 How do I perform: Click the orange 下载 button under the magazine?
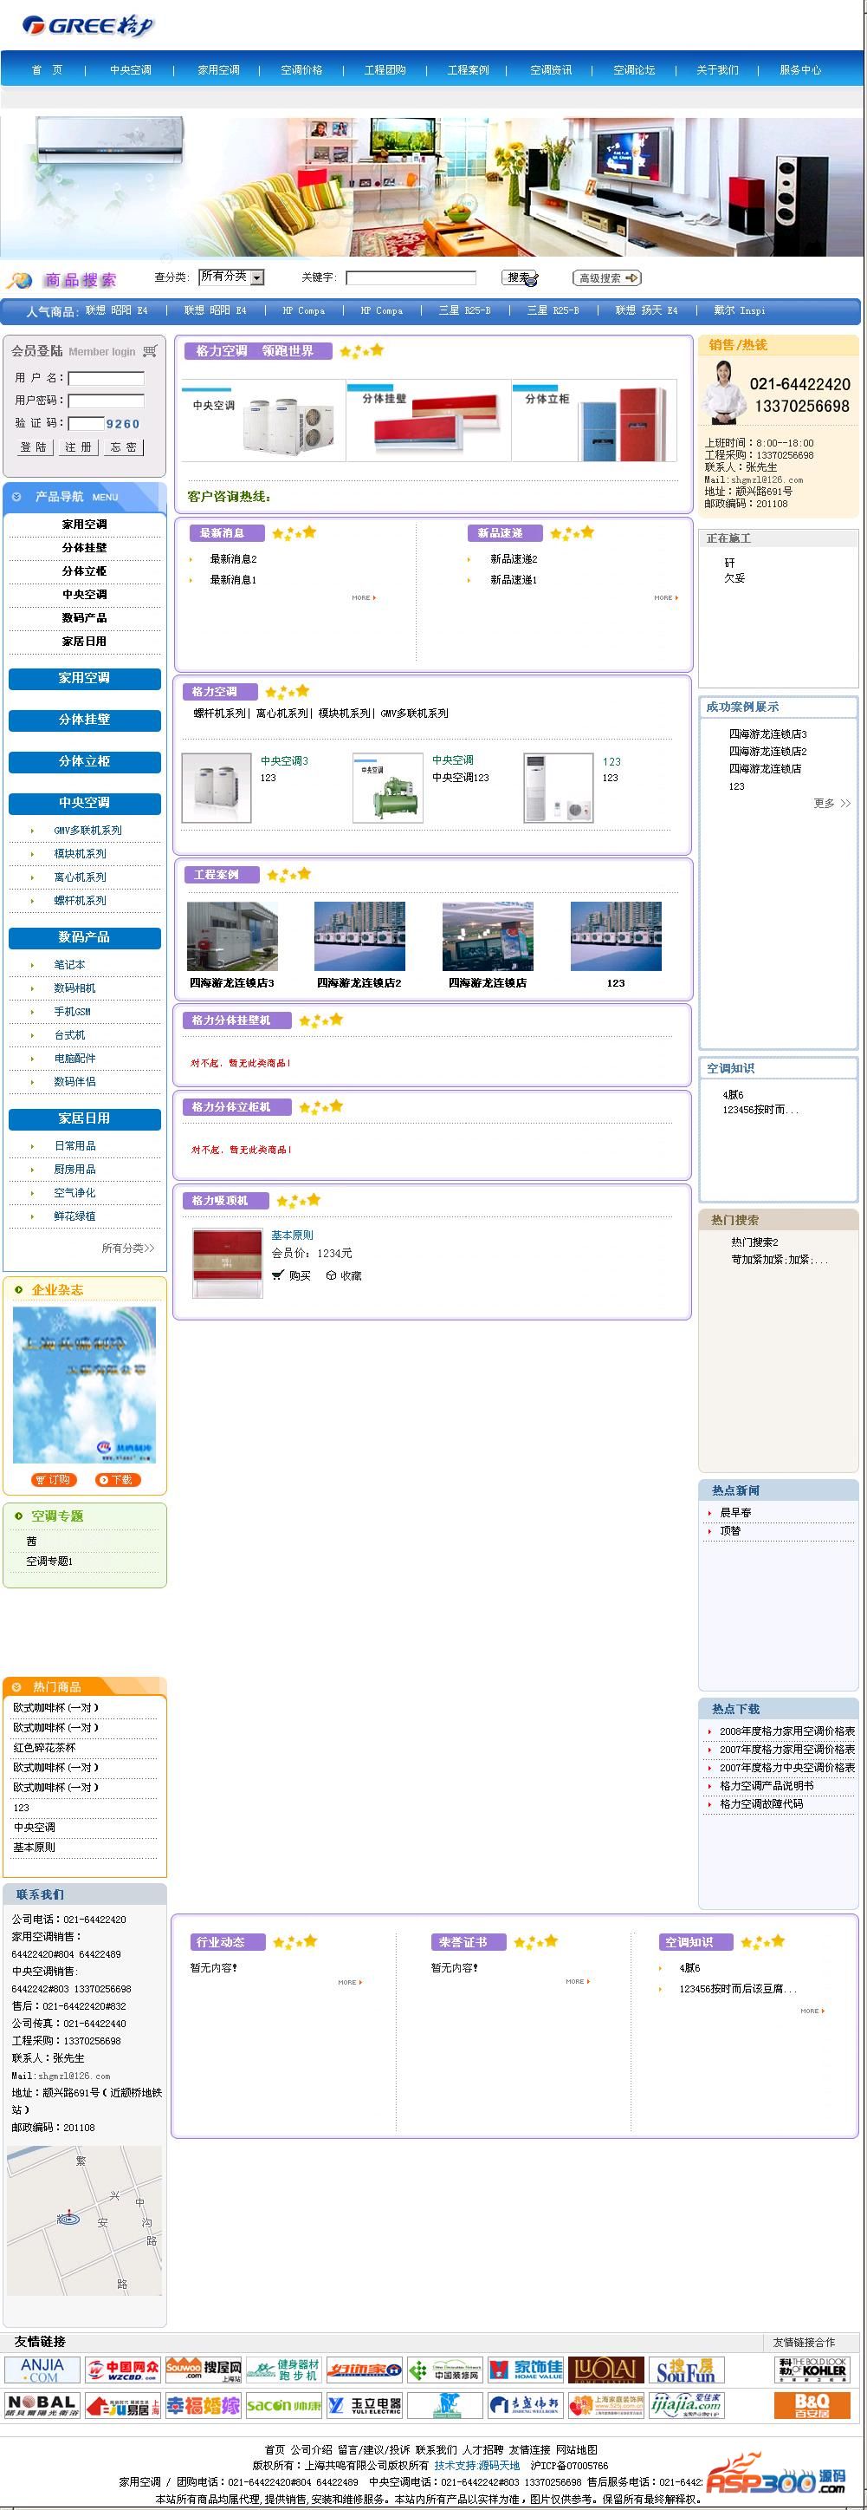click(118, 1480)
